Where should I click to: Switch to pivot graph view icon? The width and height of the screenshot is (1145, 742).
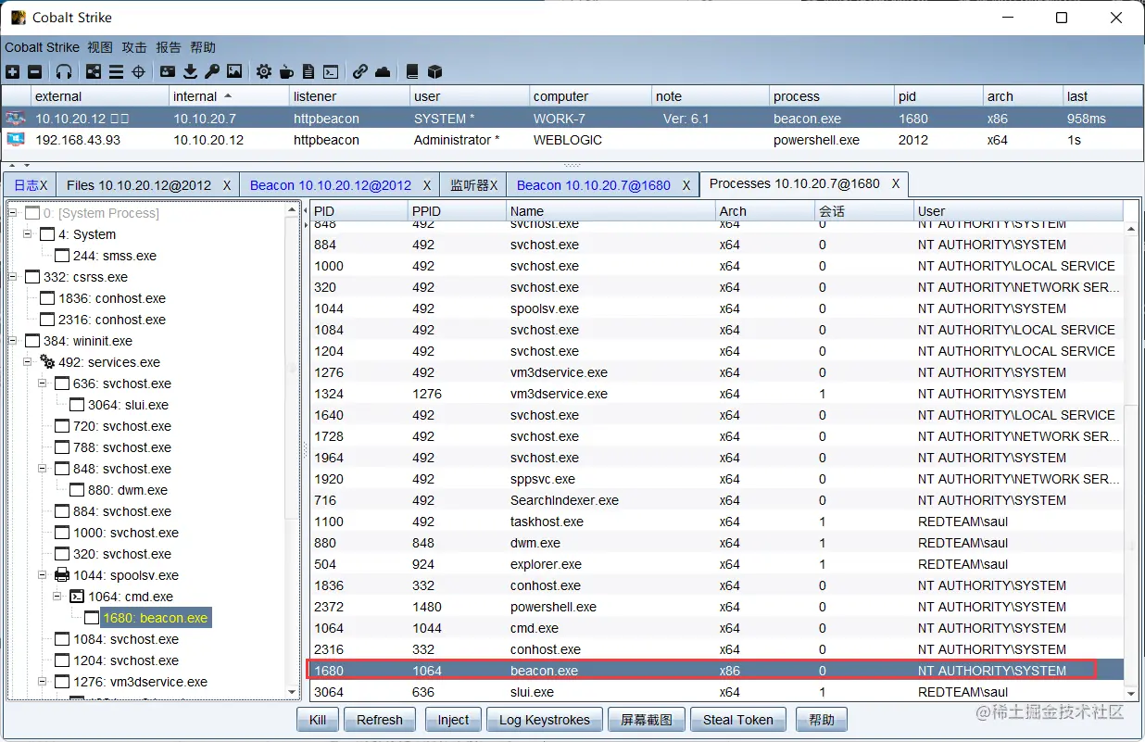point(94,71)
